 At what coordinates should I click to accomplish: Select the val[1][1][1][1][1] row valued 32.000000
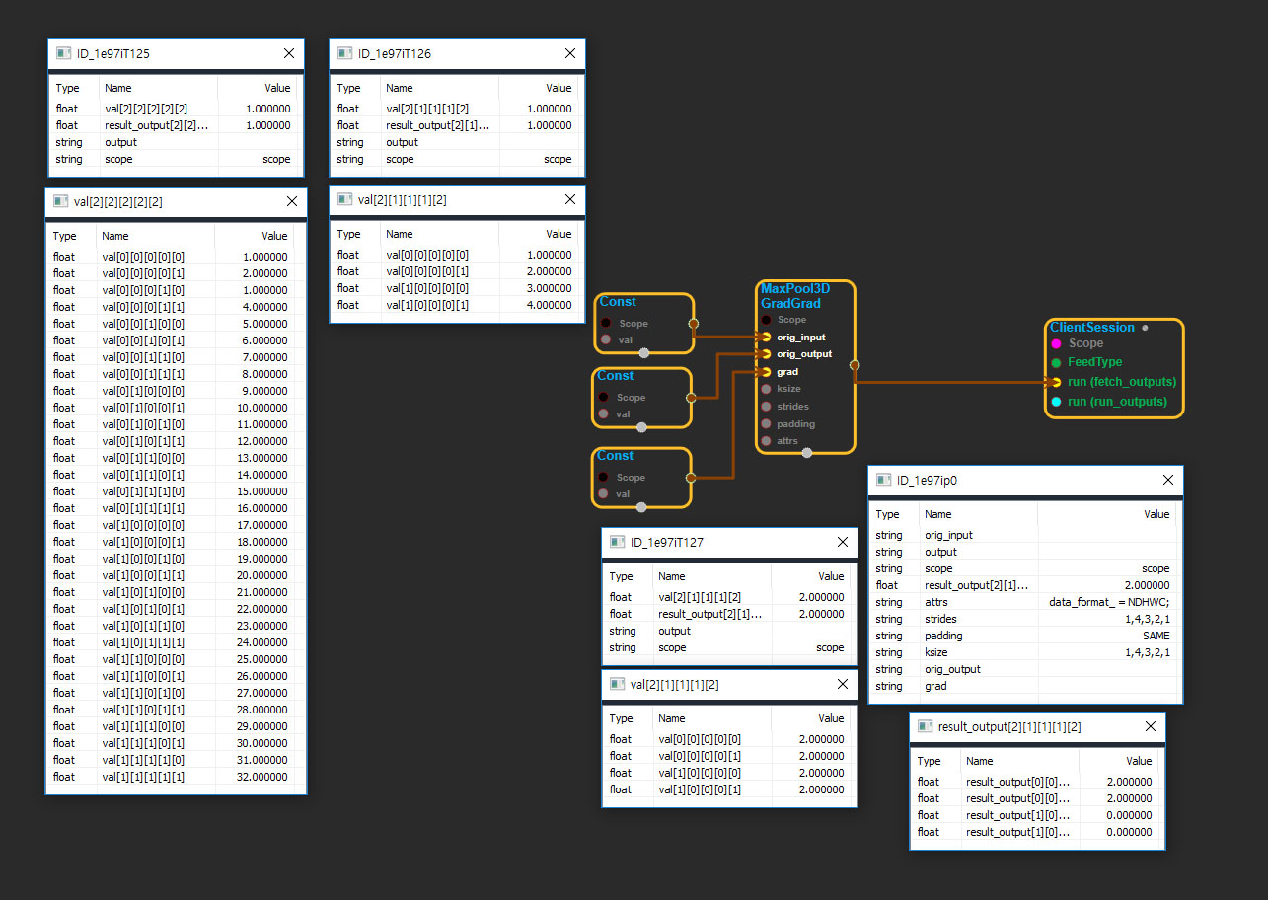coord(176,777)
